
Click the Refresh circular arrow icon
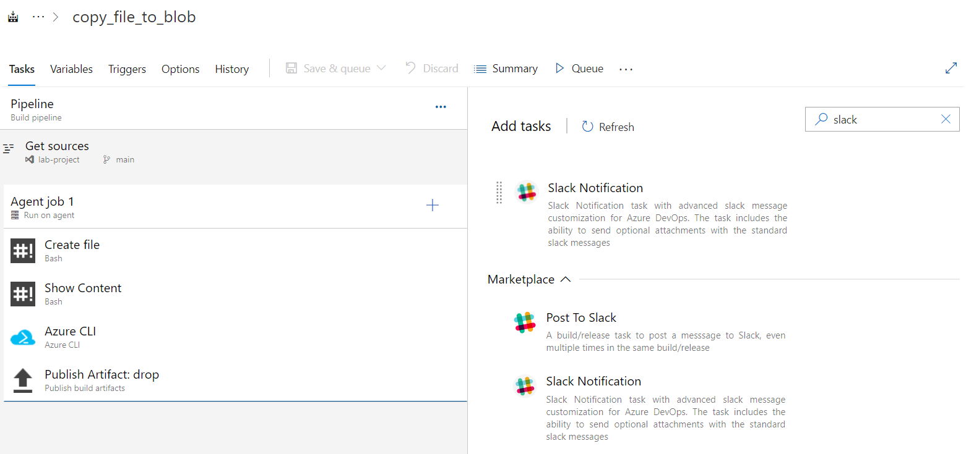click(587, 127)
